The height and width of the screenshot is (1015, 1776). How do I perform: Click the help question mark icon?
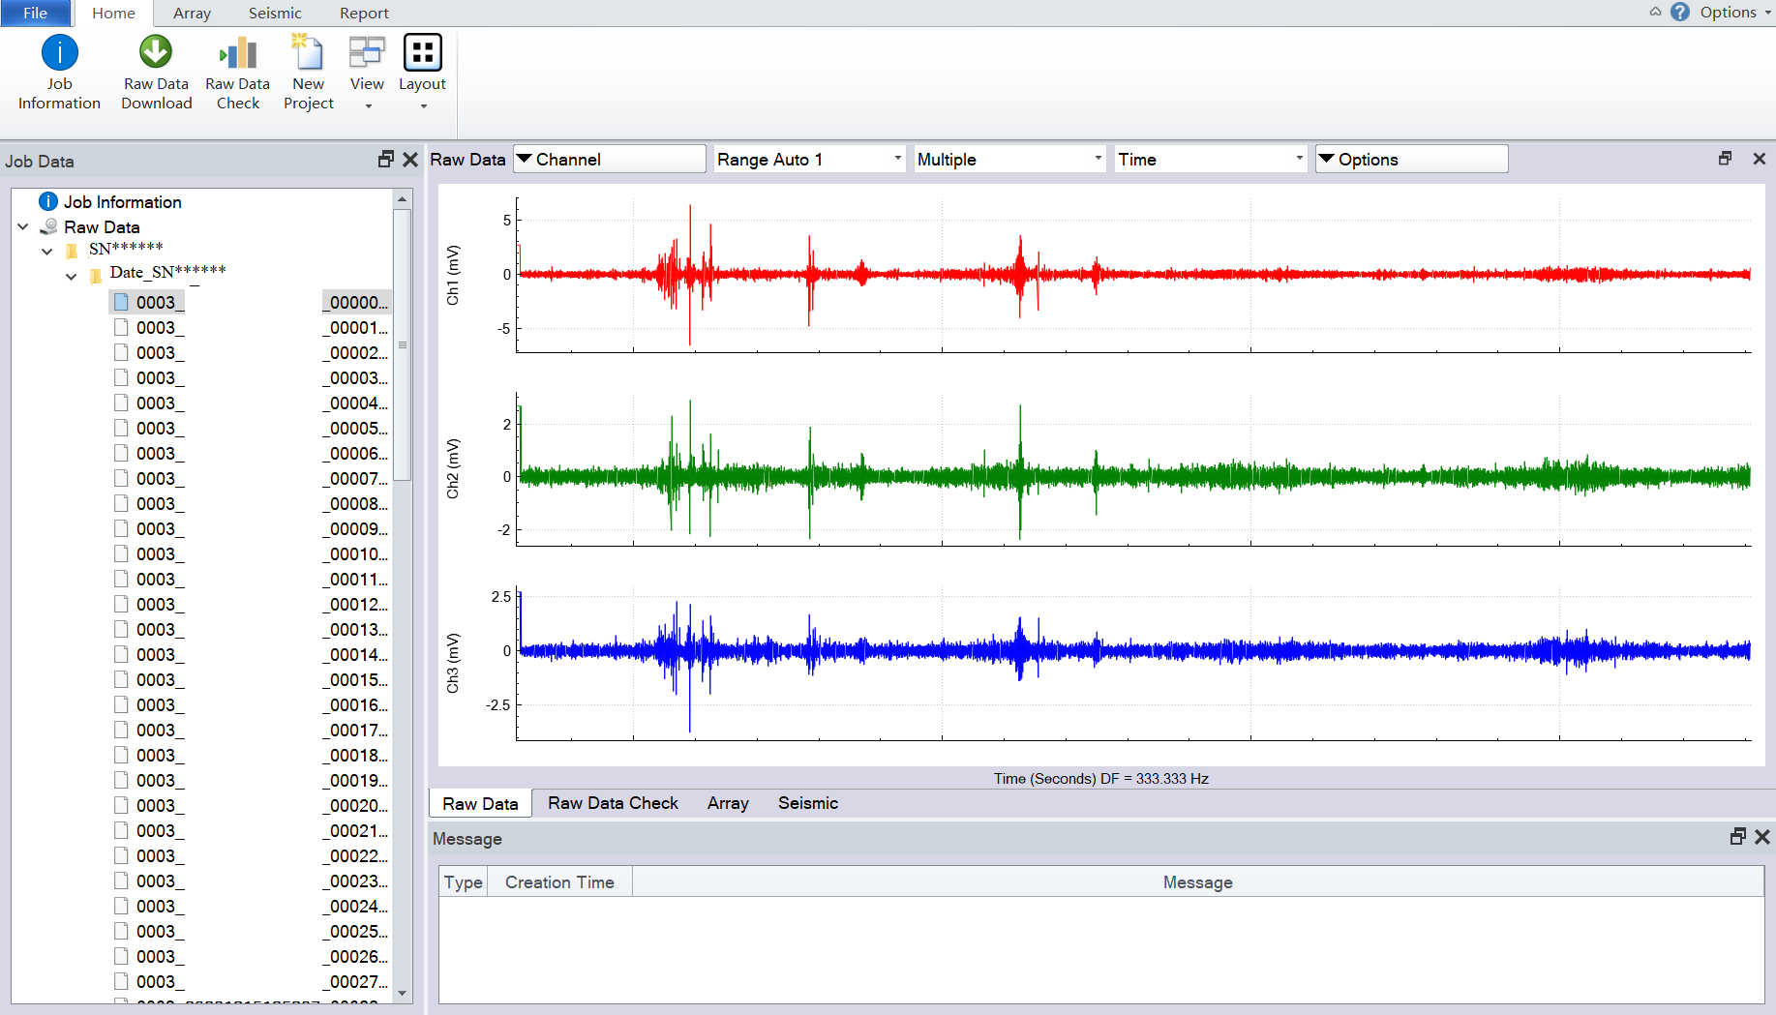[1680, 12]
